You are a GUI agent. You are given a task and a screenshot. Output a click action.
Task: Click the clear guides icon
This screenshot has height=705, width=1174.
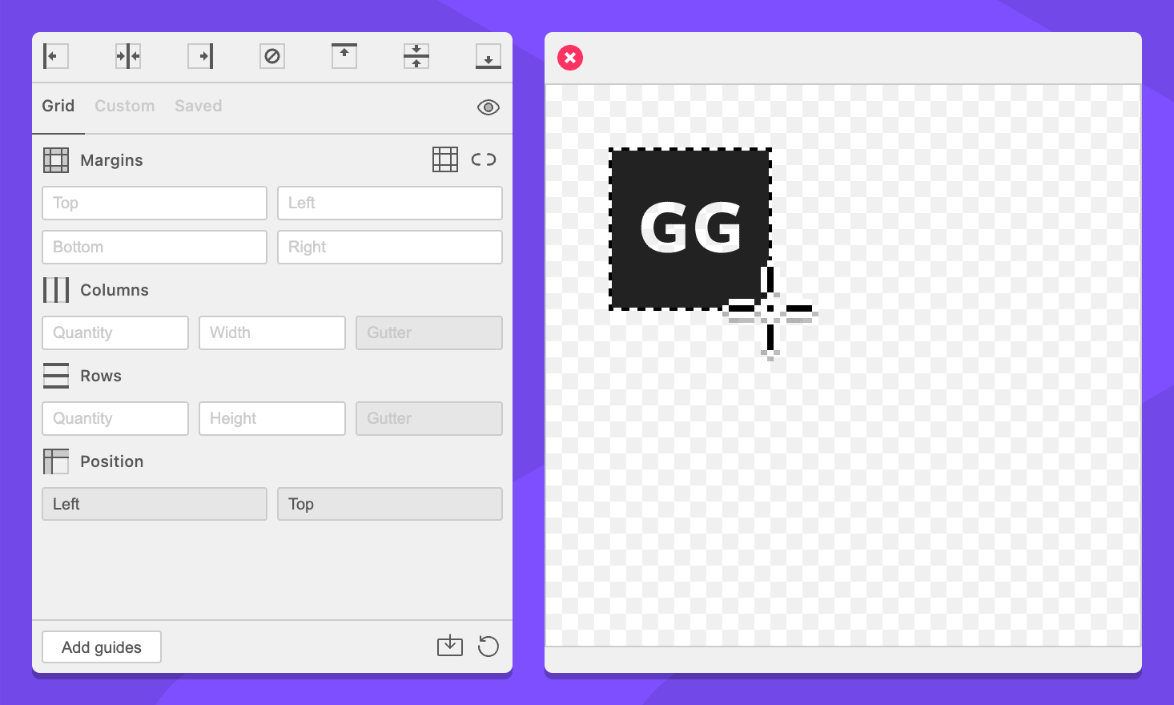tap(272, 56)
